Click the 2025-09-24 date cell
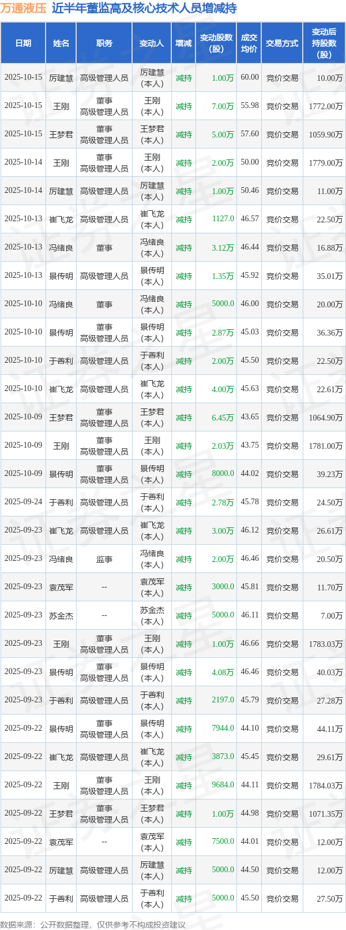Screen dimensions: 346x930 pyautogui.click(x=23, y=502)
